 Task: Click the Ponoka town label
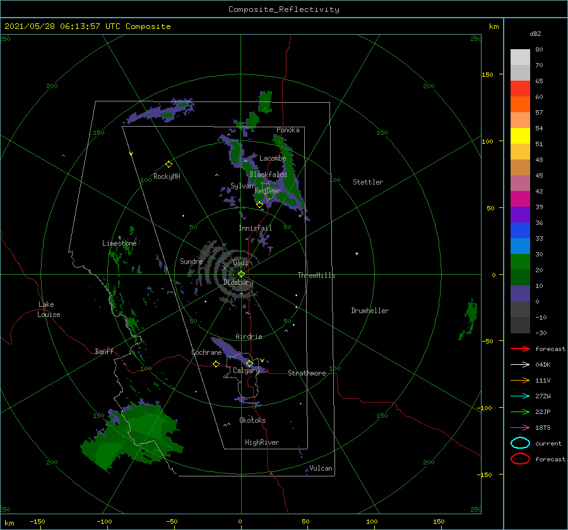point(288,130)
